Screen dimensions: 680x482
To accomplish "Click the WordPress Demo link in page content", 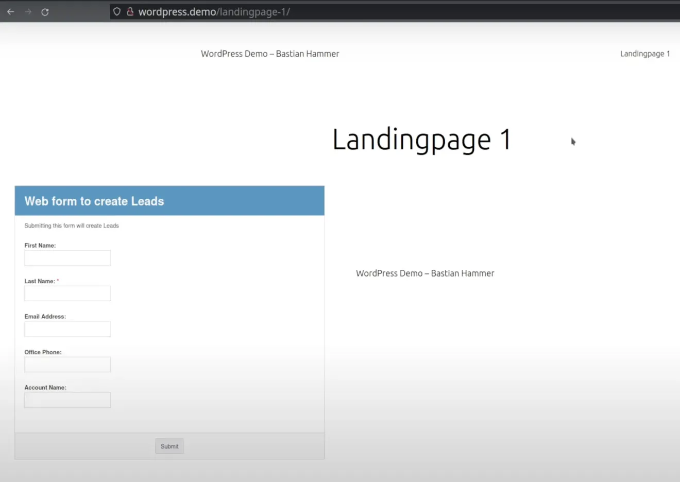I will pos(424,273).
